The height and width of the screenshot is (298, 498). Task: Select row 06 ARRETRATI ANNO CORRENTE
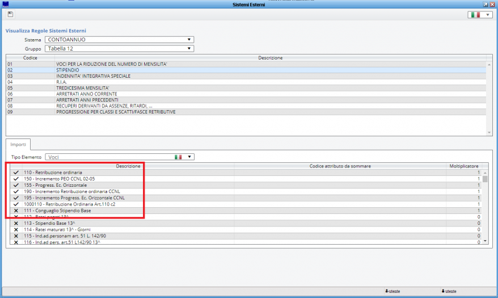pyautogui.click(x=246, y=94)
